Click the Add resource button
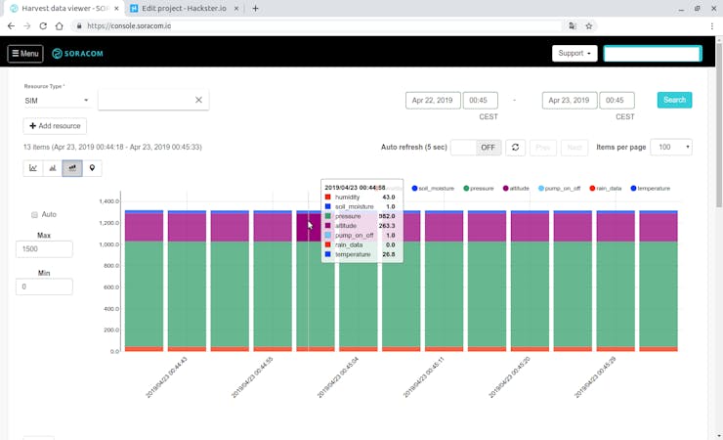The width and height of the screenshot is (723, 440). (55, 126)
